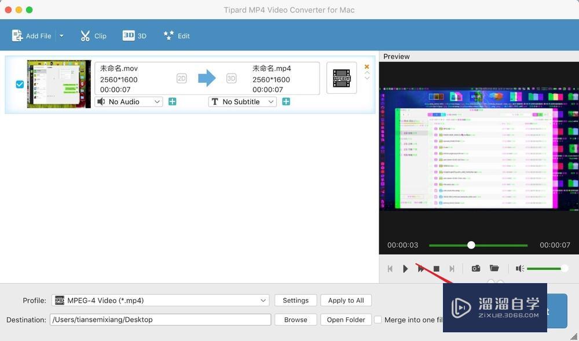
Task: Remove the file with orange X
Action: [x=367, y=67]
